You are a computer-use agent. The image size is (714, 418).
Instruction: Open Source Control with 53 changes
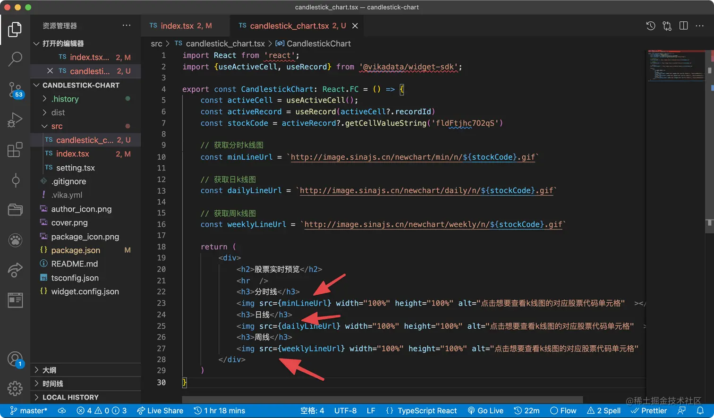click(x=15, y=89)
